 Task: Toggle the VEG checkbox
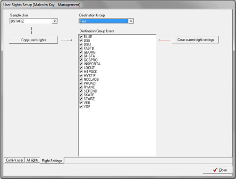[x=81, y=102]
